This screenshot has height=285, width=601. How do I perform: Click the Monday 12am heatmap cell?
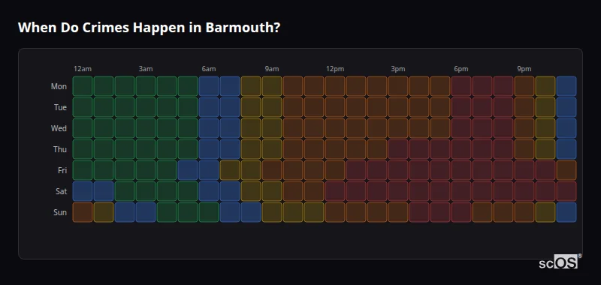[x=83, y=86]
